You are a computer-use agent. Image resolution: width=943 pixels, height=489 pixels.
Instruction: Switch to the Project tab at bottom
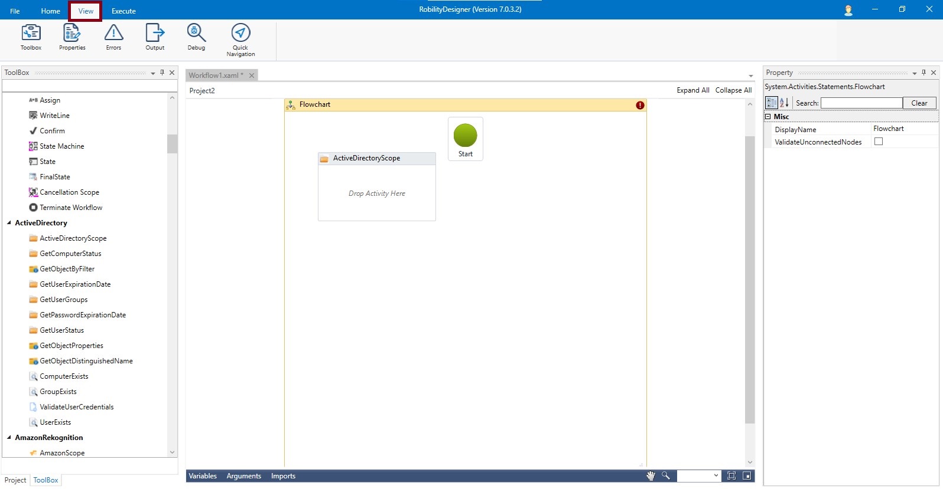[x=15, y=480]
